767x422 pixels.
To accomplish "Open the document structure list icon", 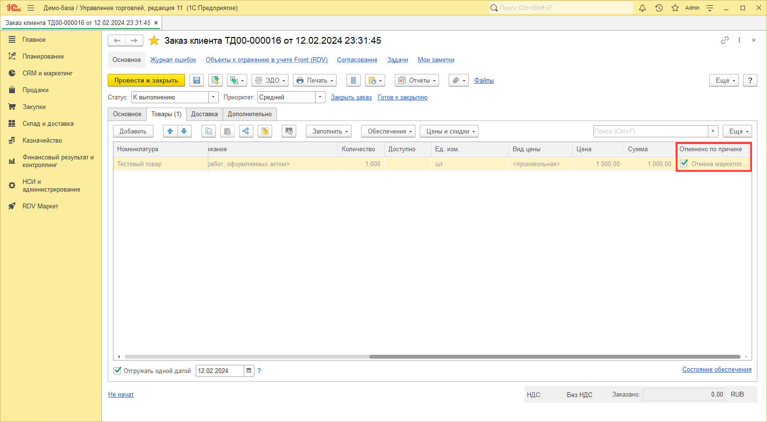I will pyautogui.click(x=353, y=81).
